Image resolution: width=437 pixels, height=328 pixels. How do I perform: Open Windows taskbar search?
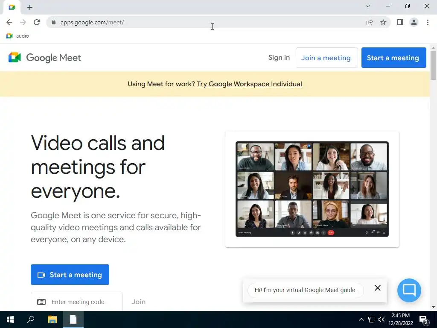click(x=31, y=319)
